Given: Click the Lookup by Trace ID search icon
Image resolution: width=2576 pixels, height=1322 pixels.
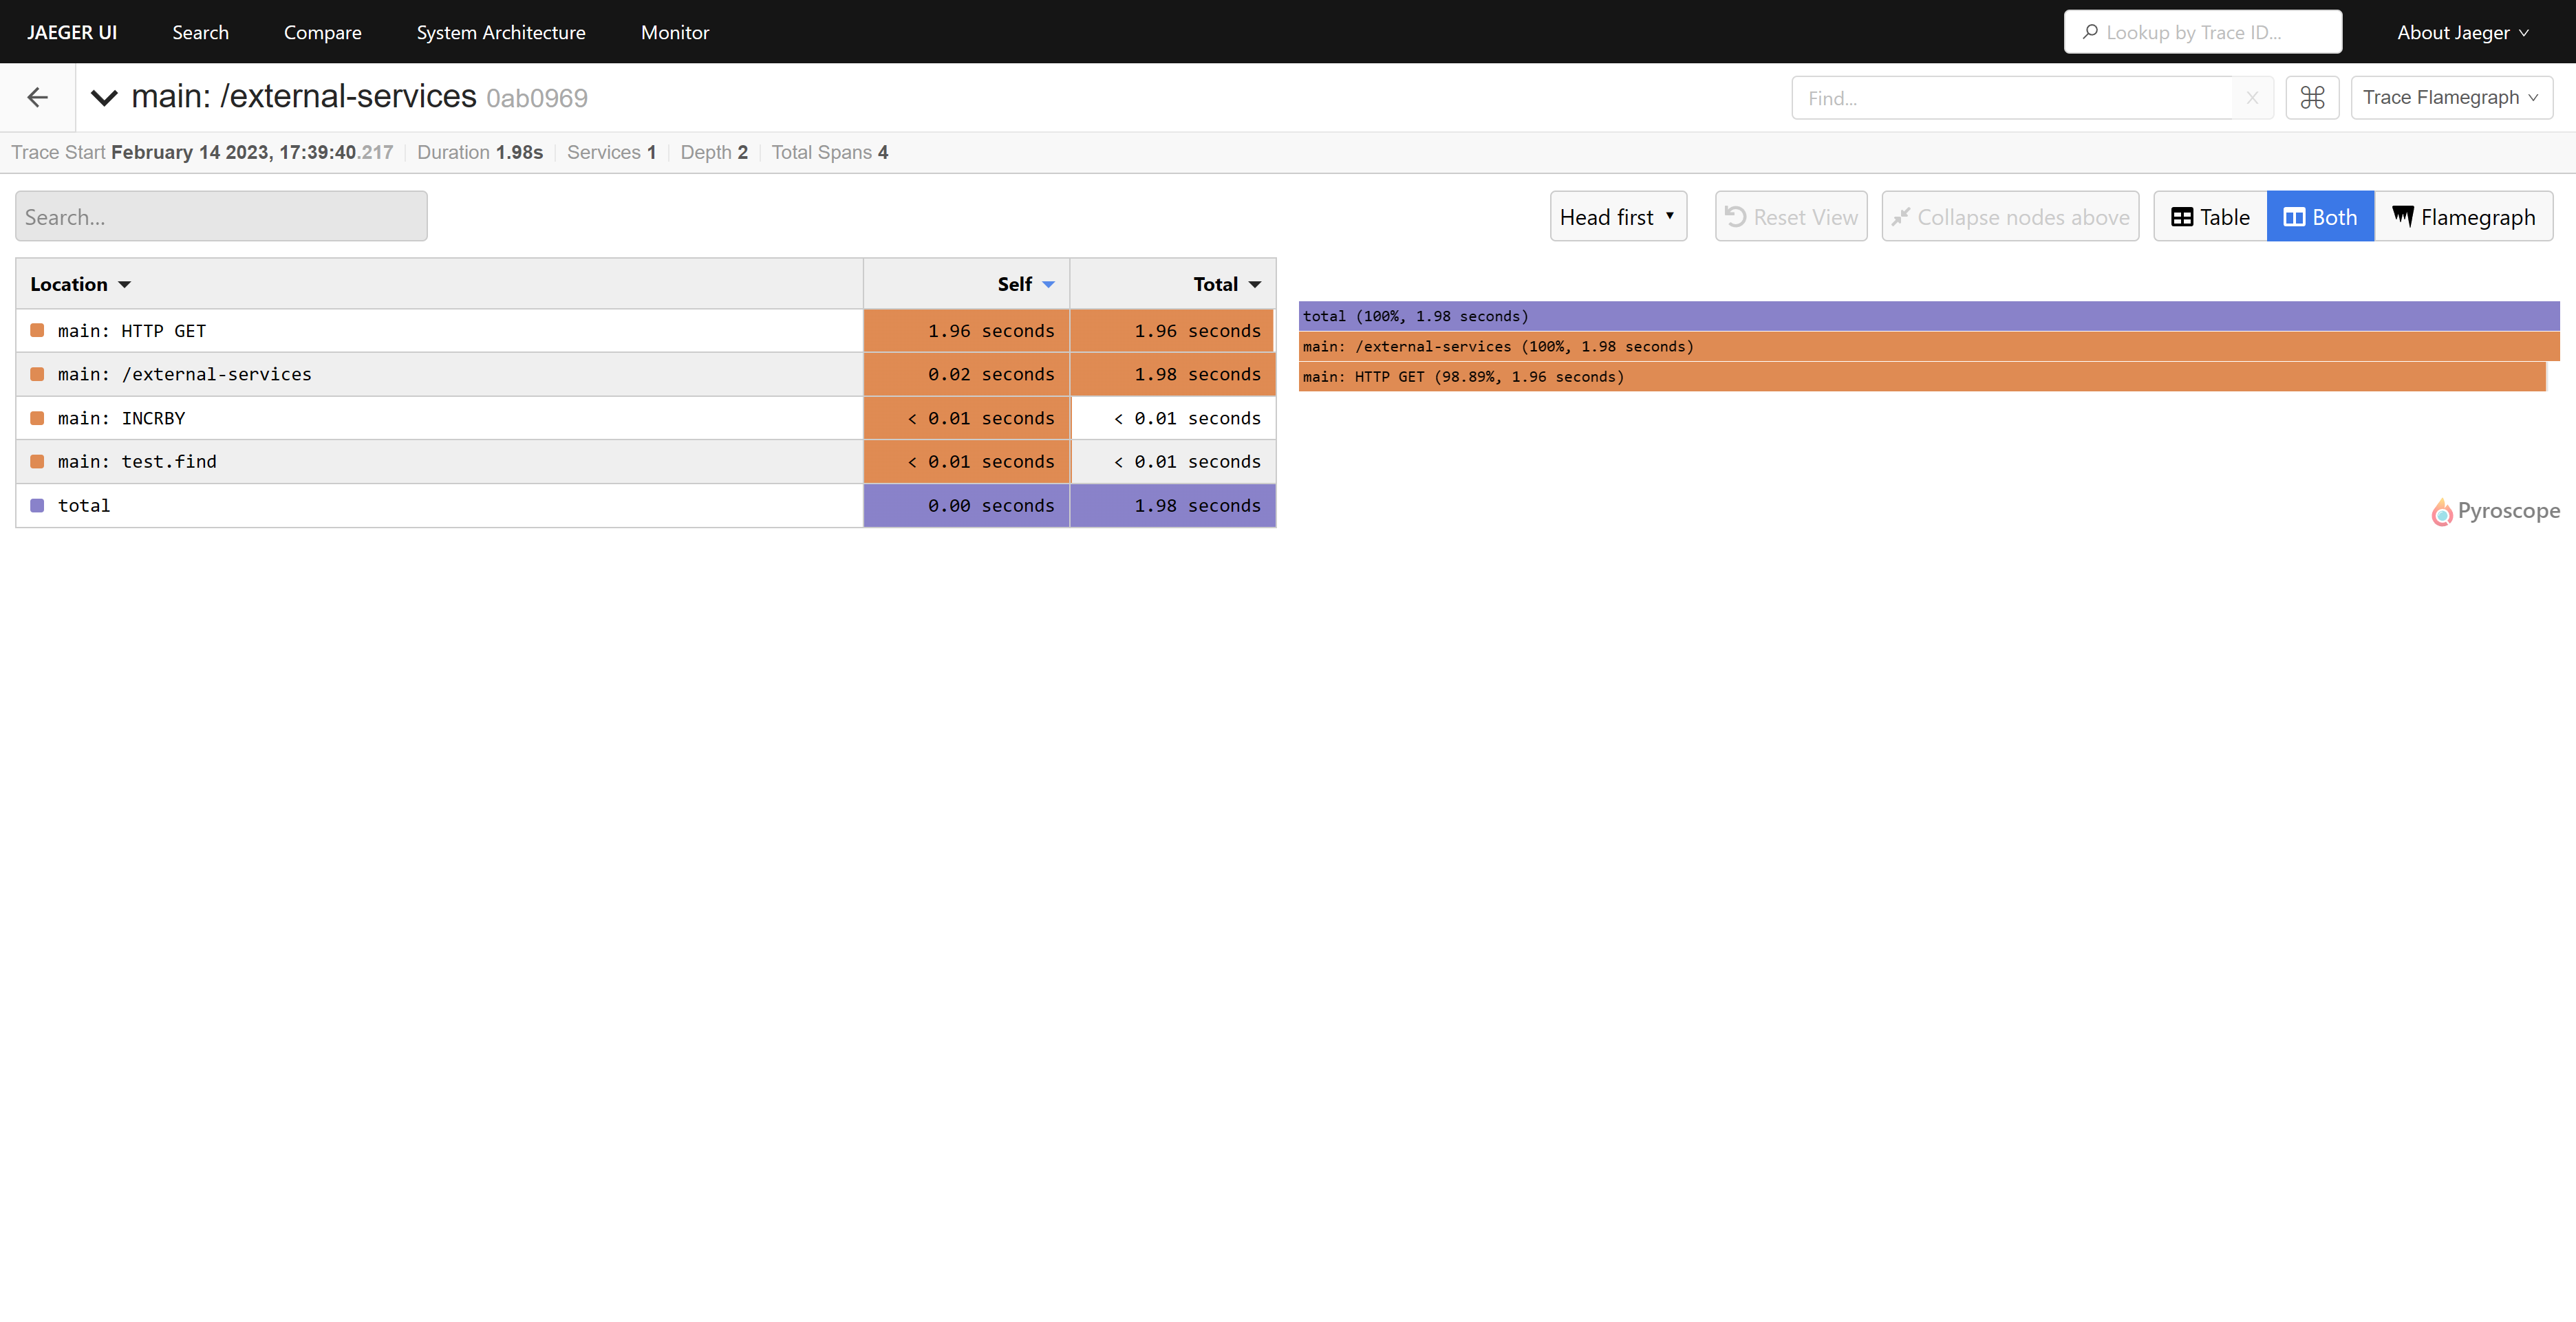Looking at the screenshot, I should 2089,32.
